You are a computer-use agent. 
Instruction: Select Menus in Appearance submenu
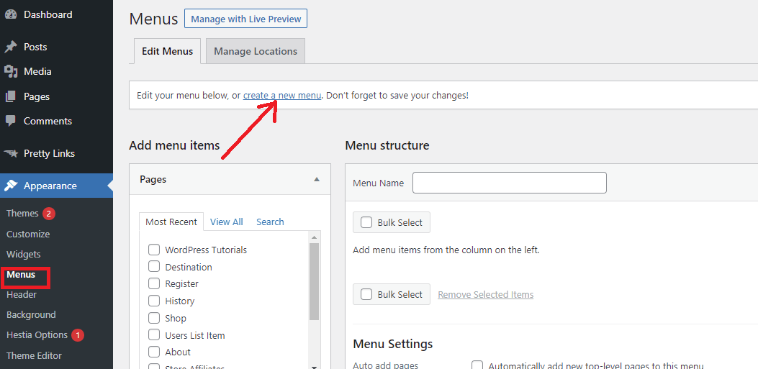(x=21, y=275)
